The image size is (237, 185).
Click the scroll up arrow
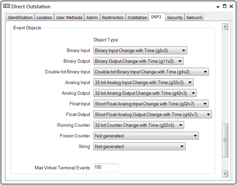pos(225,27)
